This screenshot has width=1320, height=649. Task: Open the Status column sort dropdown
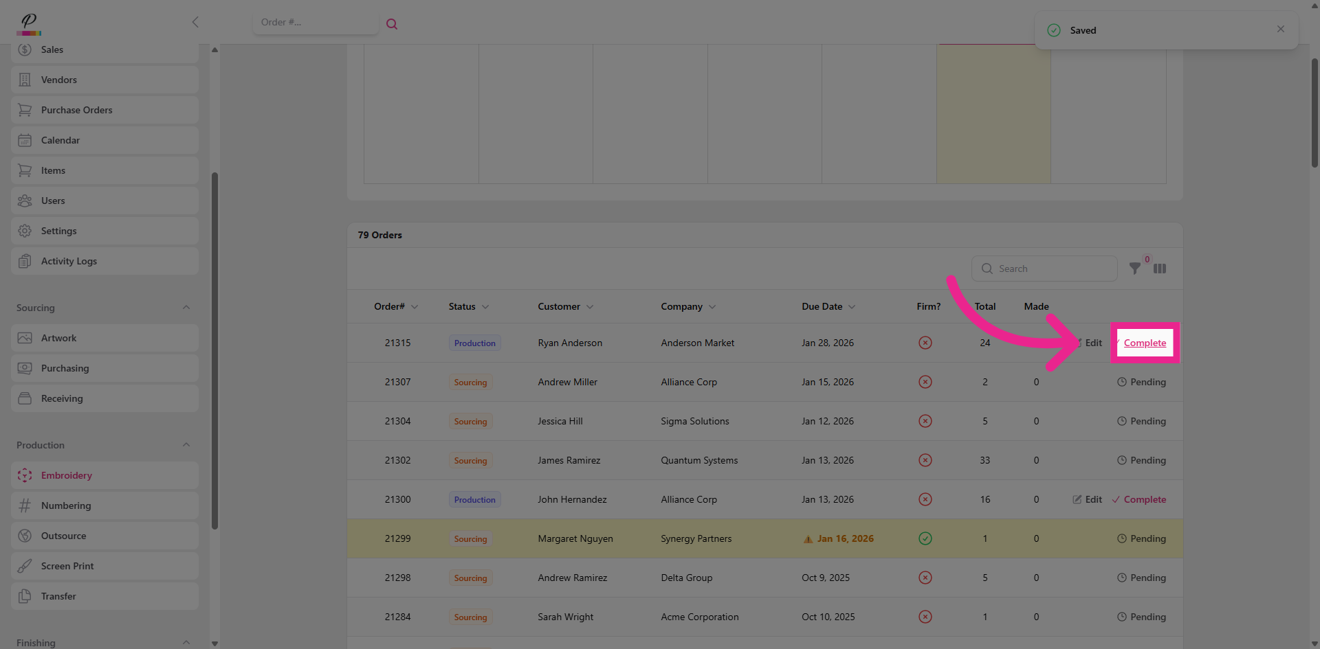pyautogui.click(x=485, y=307)
